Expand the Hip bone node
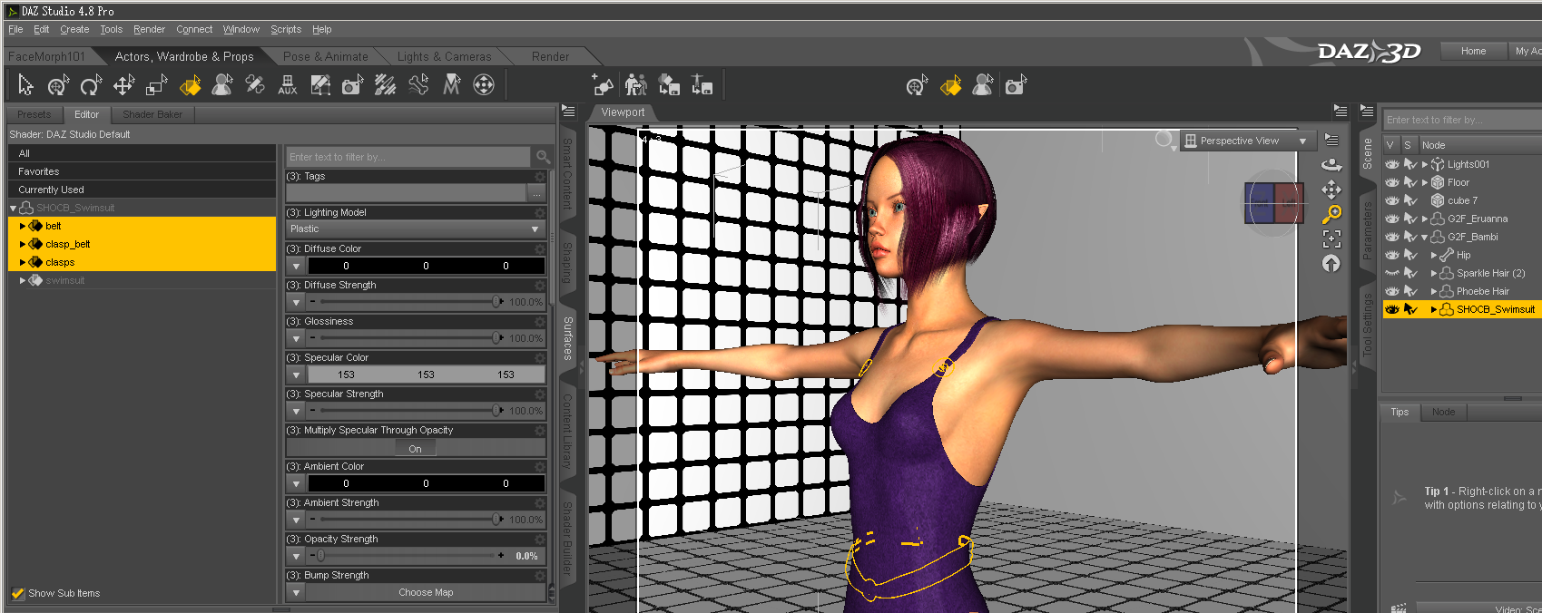Screen dimensions: 1542x613 [1434, 255]
